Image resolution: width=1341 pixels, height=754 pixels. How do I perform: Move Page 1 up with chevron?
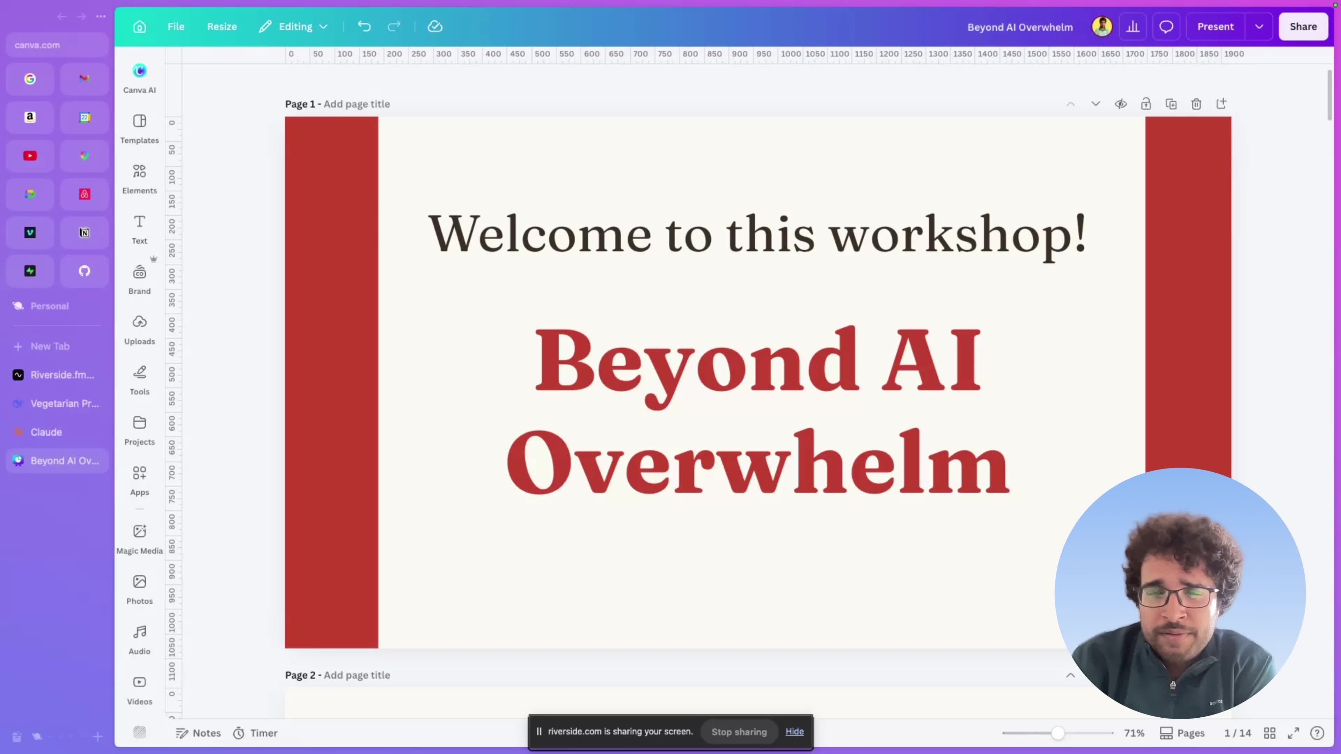click(1070, 104)
